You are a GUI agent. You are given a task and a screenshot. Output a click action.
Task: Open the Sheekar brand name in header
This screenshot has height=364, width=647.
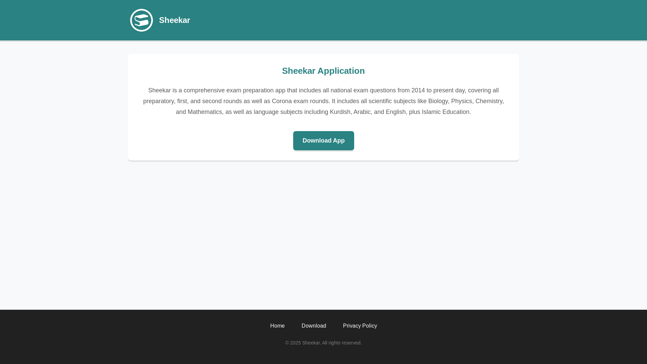pos(175,20)
